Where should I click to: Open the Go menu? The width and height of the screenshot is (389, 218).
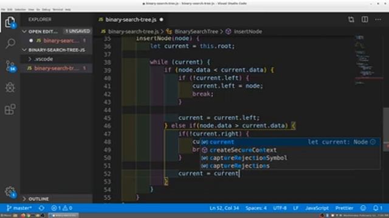(38, 10)
